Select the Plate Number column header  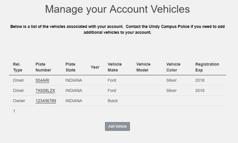point(43,67)
